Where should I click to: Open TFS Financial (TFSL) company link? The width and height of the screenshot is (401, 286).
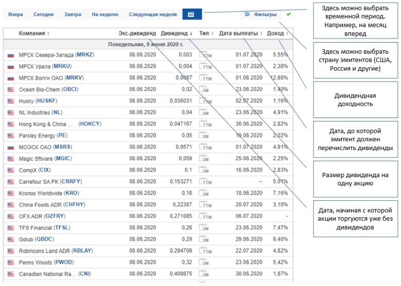pos(43,228)
